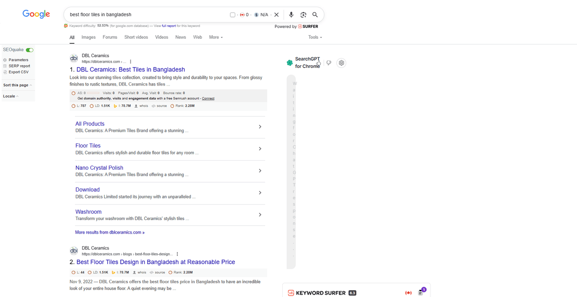The height and width of the screenshot is (297, 577).
Task: Switch to the Forums tab
Action: [110, 37]
